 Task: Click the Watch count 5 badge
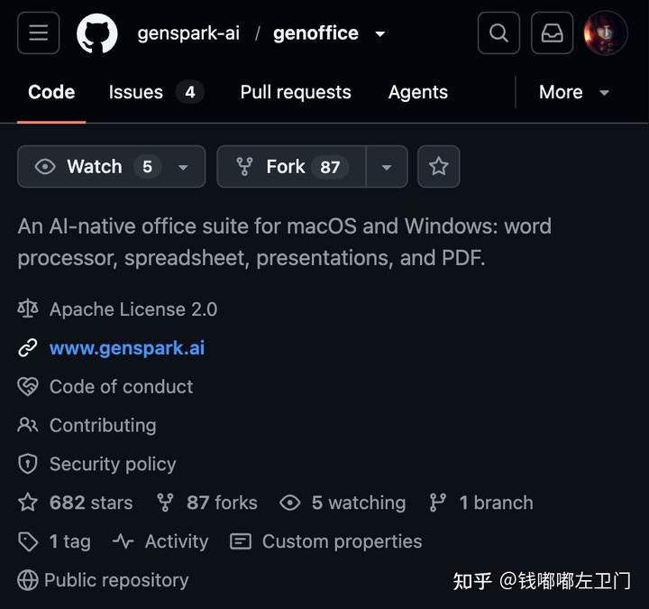coord(147,167)
